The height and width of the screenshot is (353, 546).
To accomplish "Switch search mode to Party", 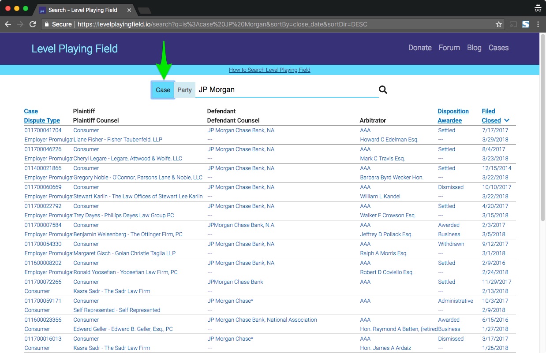I will pos(184,90).
